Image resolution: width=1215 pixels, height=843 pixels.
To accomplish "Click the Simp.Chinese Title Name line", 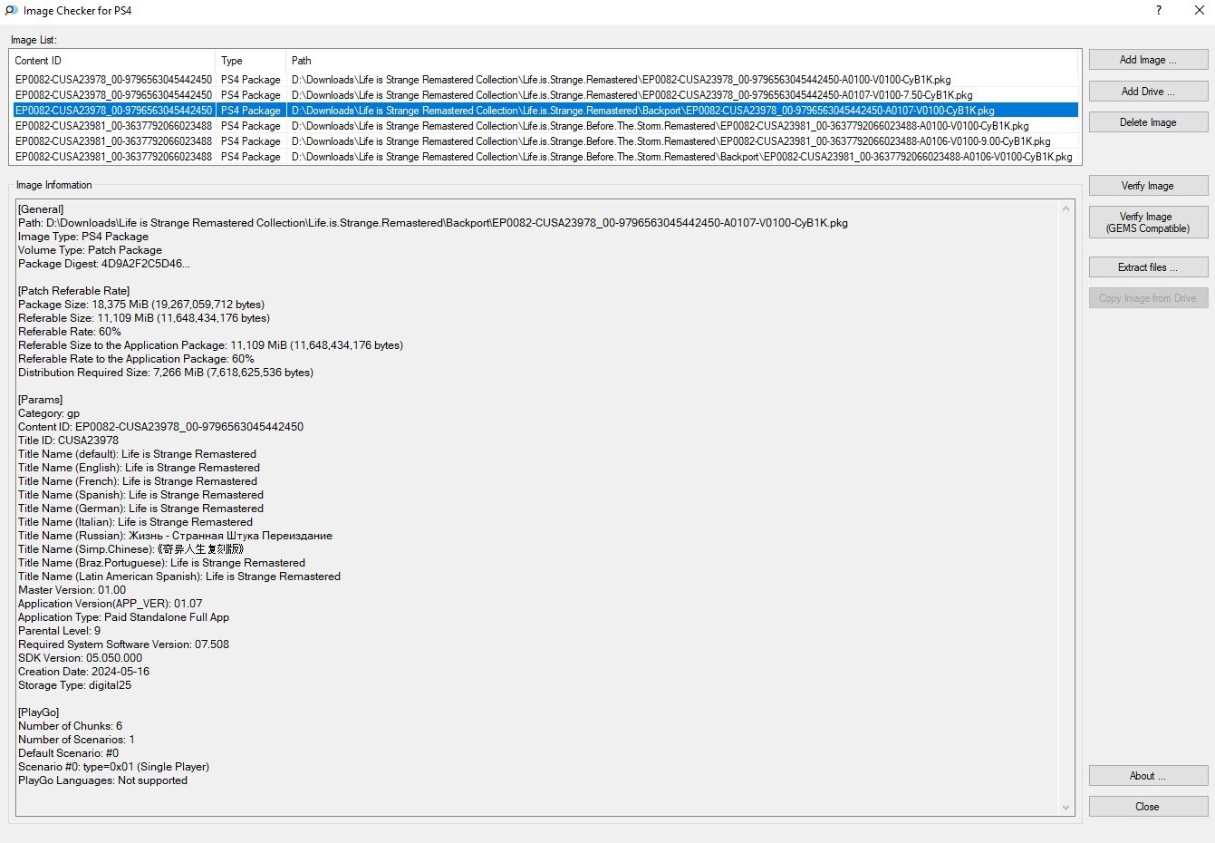I will pos(131,549).
